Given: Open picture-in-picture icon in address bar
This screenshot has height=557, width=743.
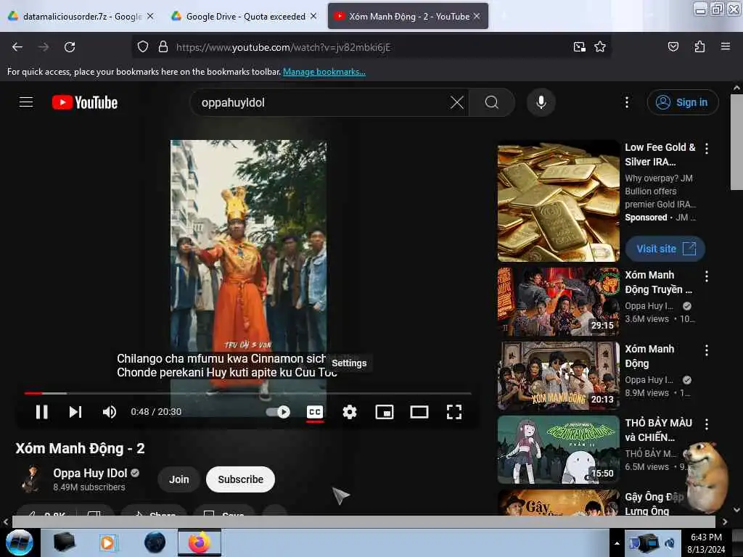Looking at the screenshot, I should coord(579,47).
